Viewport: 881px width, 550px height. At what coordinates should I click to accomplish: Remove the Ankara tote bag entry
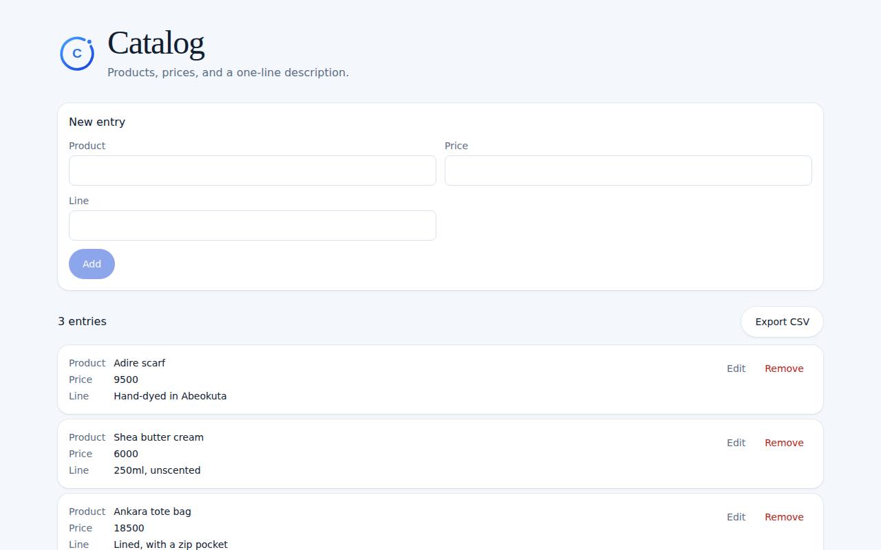pyautogui.click(x=784, y=517)
